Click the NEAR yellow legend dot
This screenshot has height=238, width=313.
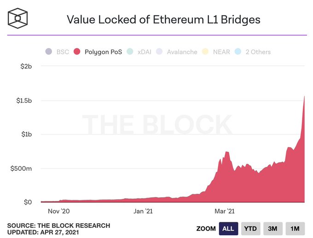(x=205, y=52)
